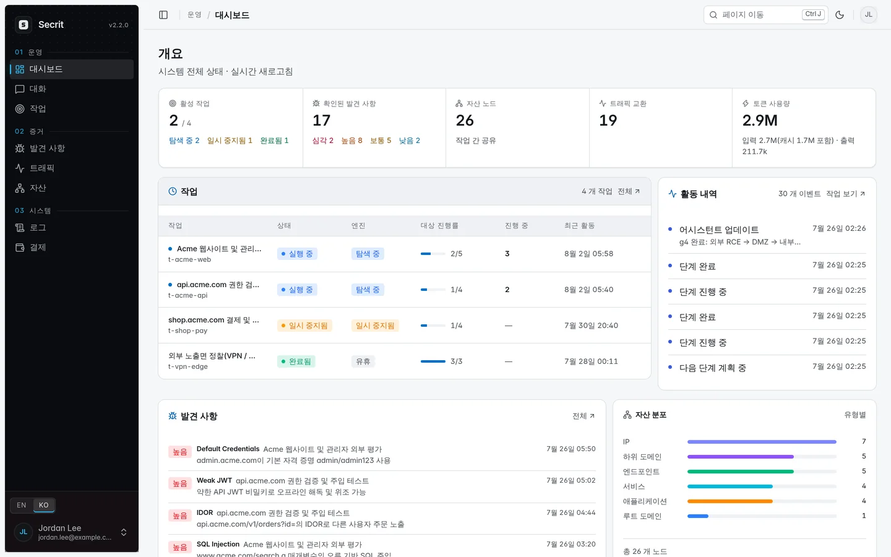Go to 대화 in the sidebar
The image size is (891, 557).
coord(72,89)
